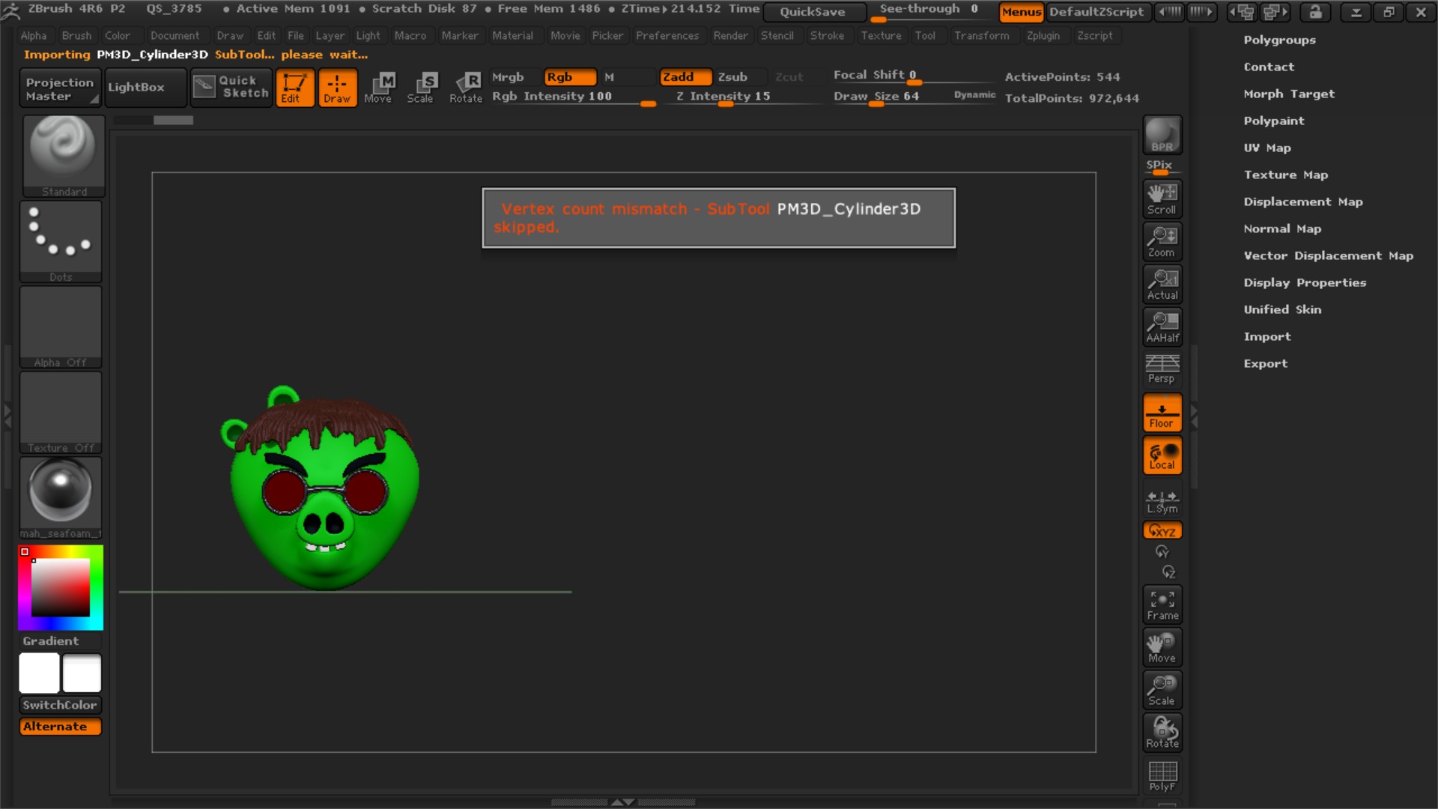The height and width of the screenshot is (809, 1438).
Task: Disable the Floor grid toggle
Action: coord(1162,412)
